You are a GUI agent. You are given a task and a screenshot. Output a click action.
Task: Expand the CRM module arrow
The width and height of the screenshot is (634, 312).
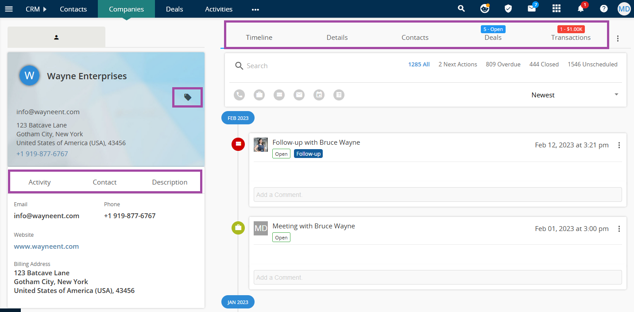point(45,9)
